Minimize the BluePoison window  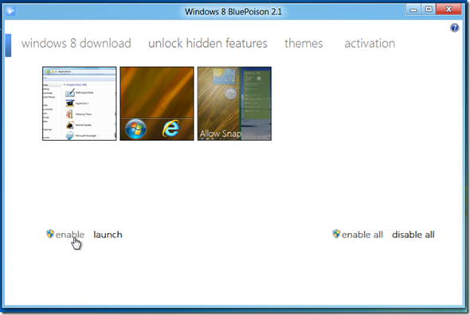[x=413, y=10]
